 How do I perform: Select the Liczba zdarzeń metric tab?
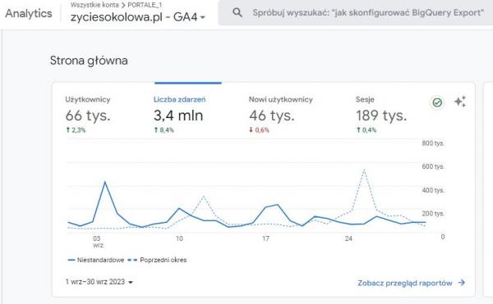pyautogui.click(x=179, y=114)
